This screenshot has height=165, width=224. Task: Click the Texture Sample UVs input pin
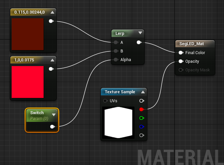tap(105, 101)
